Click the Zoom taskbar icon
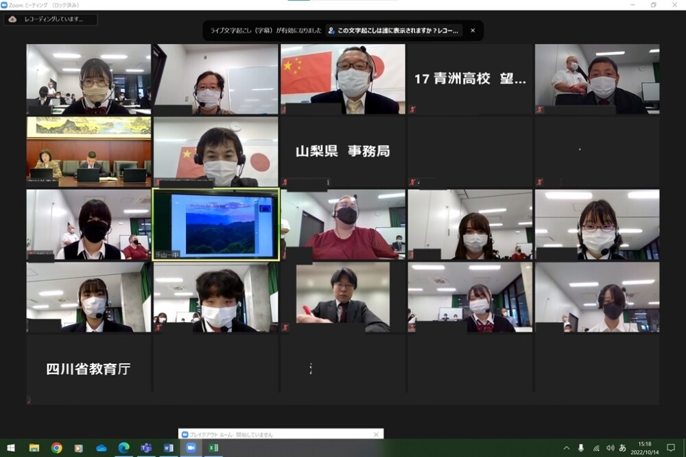The image size is (686, 457). (191, 448)
